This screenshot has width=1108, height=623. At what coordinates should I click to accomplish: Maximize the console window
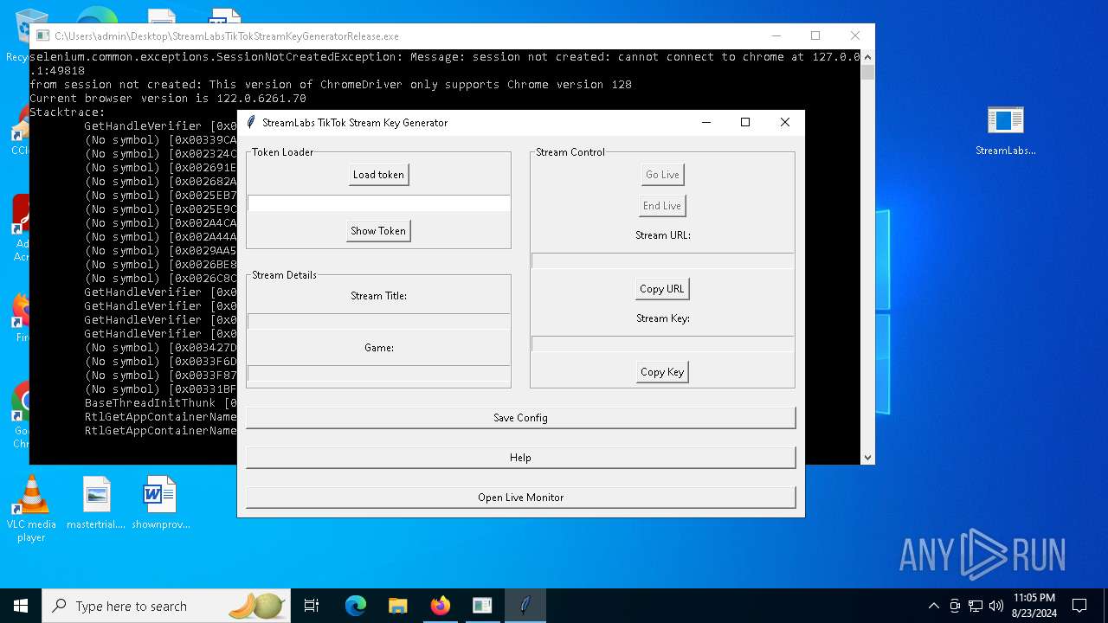(815, 35)
